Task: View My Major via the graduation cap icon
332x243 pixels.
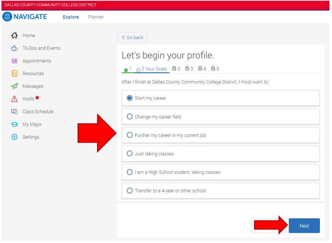Action: pyautogui.click(x=14, y=124)
